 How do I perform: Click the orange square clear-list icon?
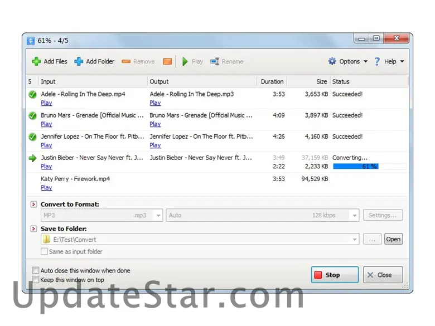[x=167, y=61]
